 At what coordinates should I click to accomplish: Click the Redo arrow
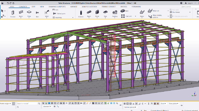coord(11,3)
